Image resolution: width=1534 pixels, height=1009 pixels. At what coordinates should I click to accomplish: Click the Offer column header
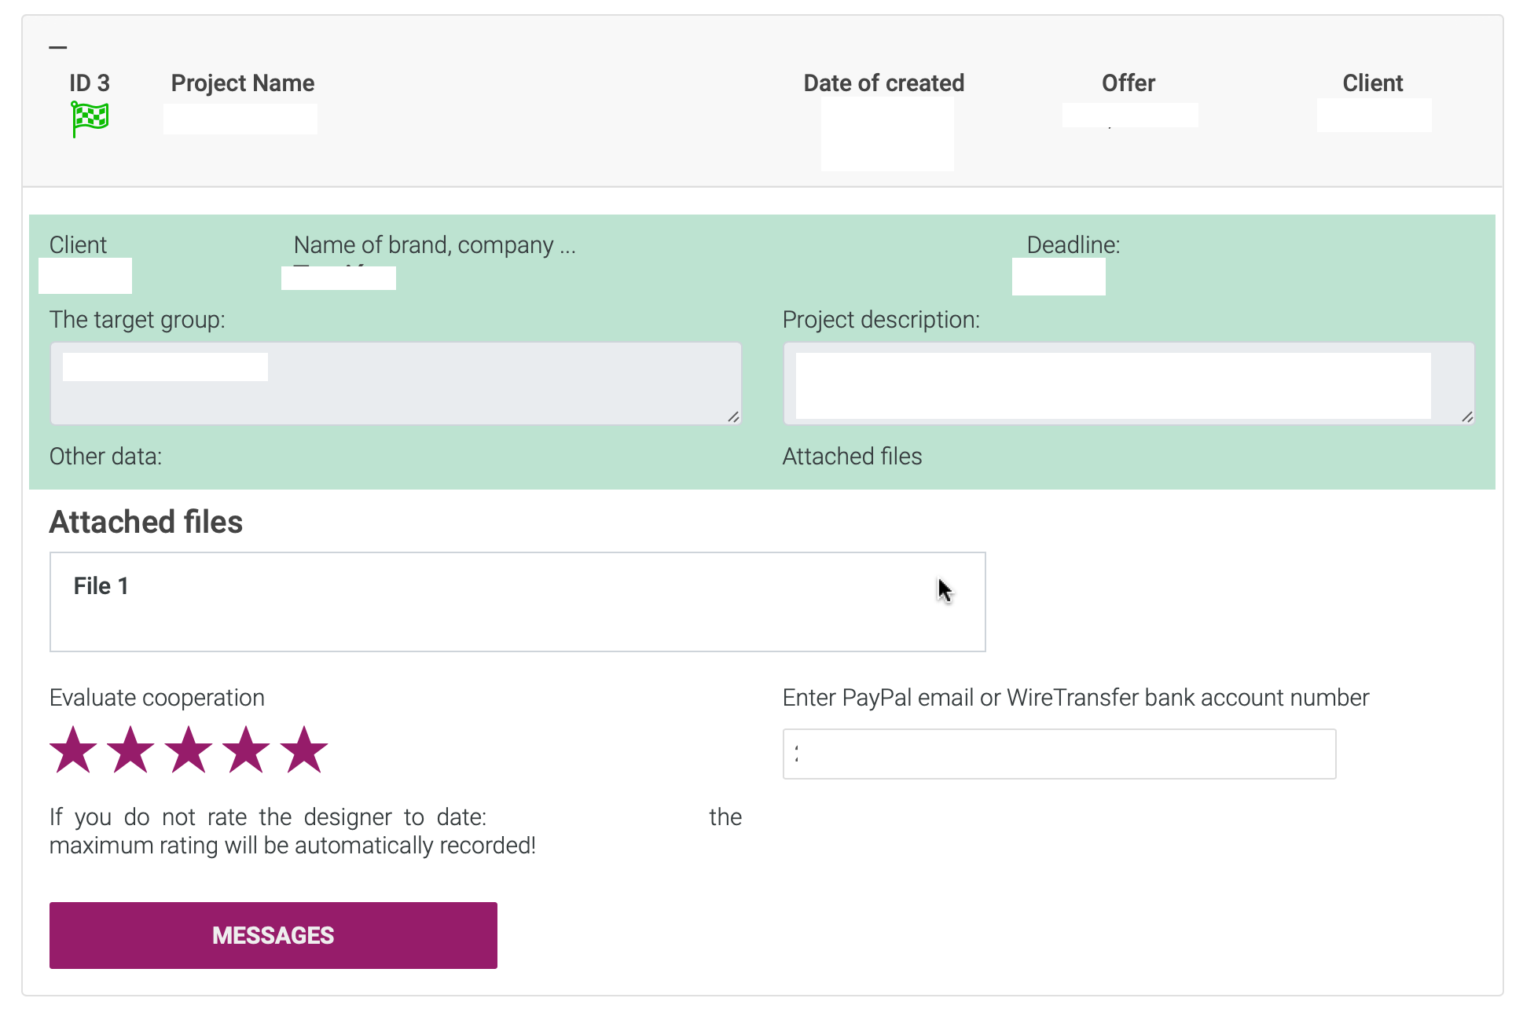1128,83
